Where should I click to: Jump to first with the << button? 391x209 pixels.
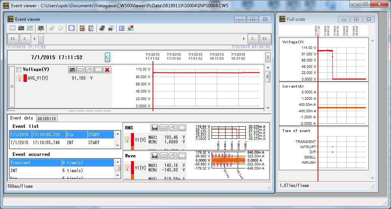[x=13, y=39]
